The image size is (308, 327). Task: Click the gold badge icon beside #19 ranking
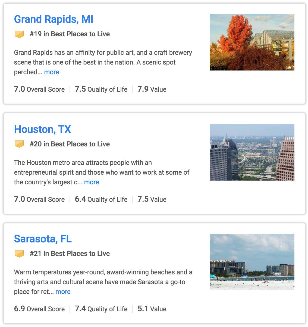click(x=19, y=34)
